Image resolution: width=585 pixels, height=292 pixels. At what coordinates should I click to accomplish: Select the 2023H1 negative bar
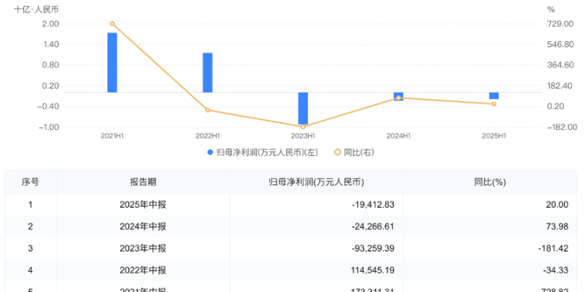pos(303,108)
